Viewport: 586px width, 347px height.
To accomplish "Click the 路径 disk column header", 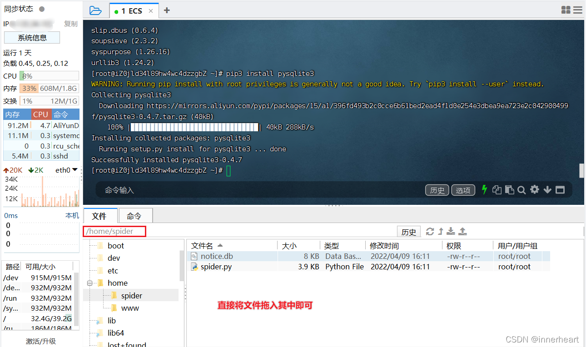I will coord(13,267).
